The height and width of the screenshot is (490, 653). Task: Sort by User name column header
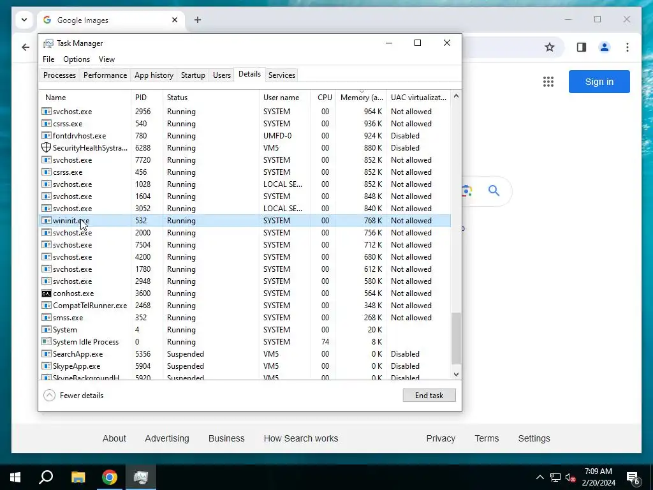285,98
